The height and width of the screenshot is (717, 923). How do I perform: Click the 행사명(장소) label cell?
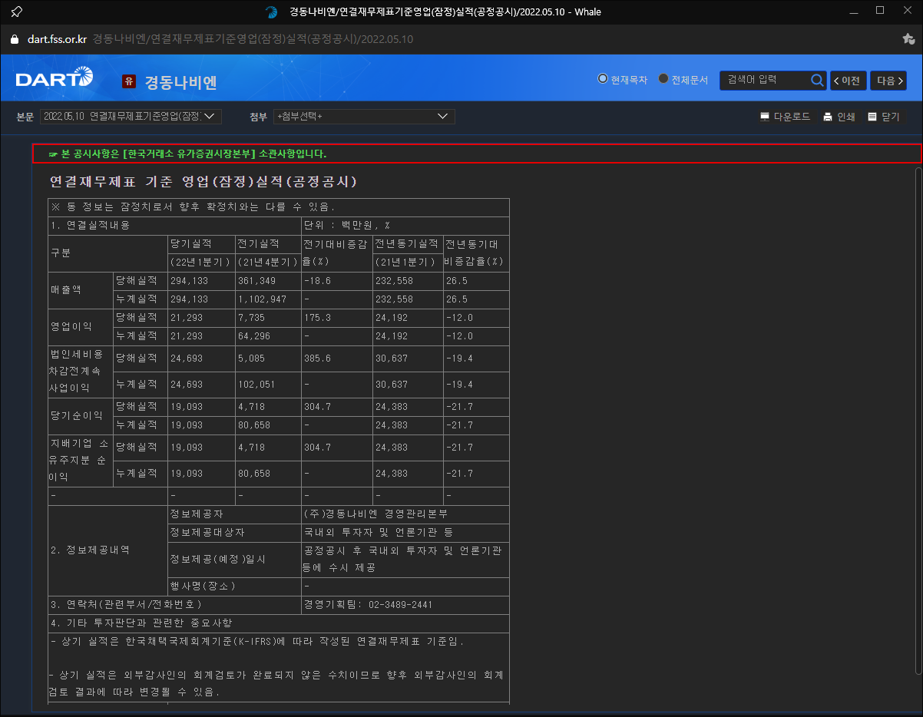pyautogui.click(x=234, y=586)
